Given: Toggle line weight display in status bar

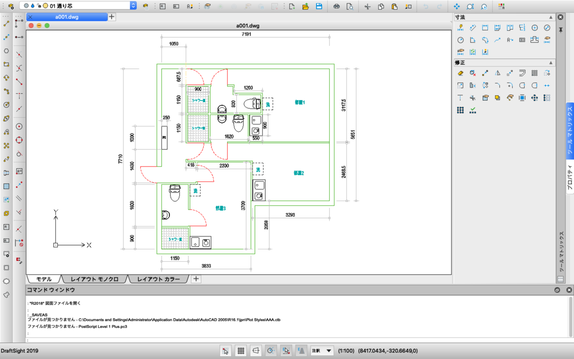Looking at the screenshot, I should point(301,350).
